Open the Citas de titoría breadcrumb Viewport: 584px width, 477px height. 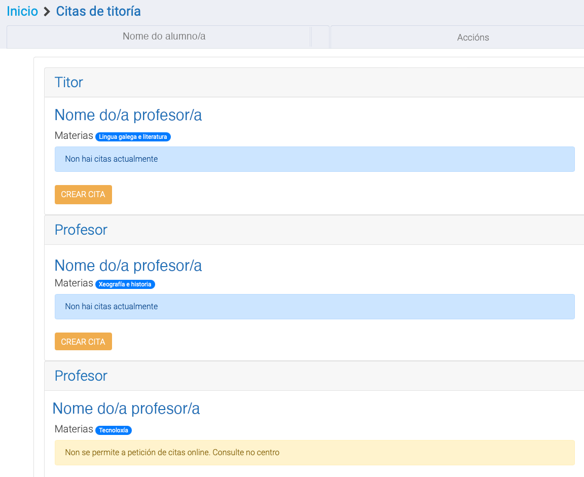(98, 11)
